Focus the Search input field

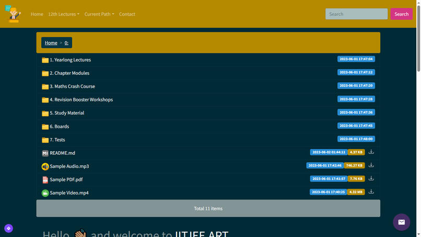[356, 14]
